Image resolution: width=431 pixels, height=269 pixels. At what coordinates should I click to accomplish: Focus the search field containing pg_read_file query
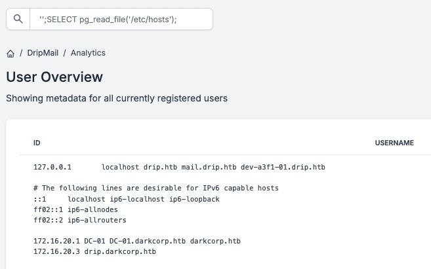click(121, 19)
